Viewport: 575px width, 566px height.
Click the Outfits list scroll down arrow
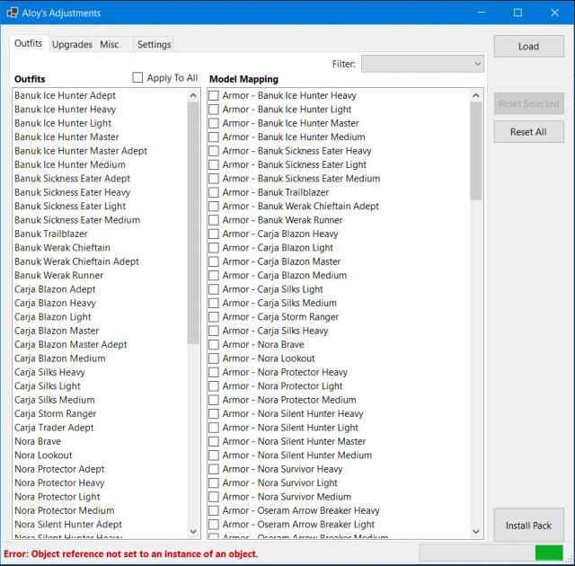(x=193, y=531)
